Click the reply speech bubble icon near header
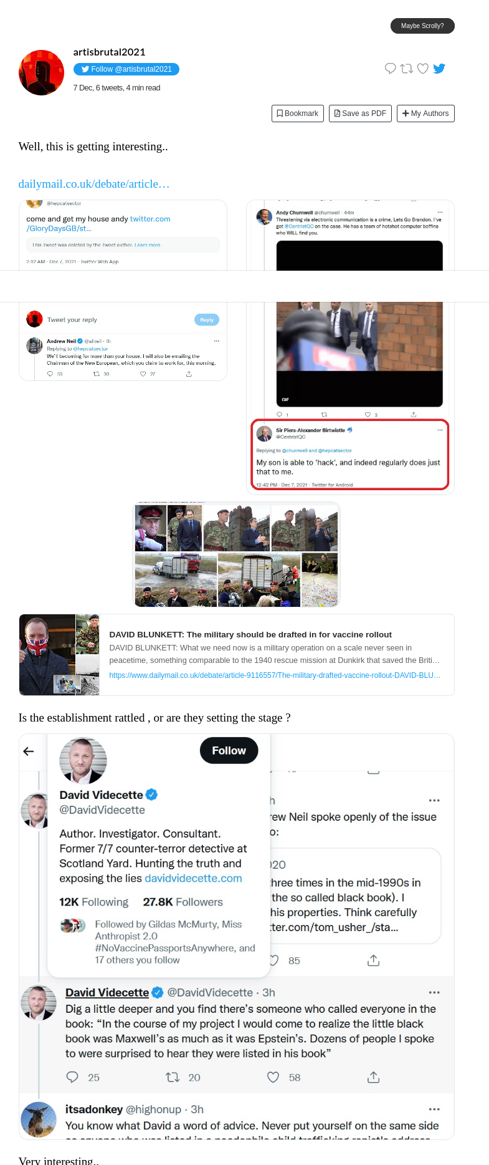Viewport: 489px width, 1165px height. 391,69
